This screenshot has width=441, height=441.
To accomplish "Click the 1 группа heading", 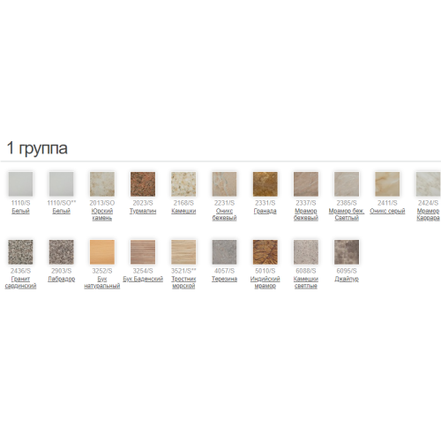I will coord(37,148).
